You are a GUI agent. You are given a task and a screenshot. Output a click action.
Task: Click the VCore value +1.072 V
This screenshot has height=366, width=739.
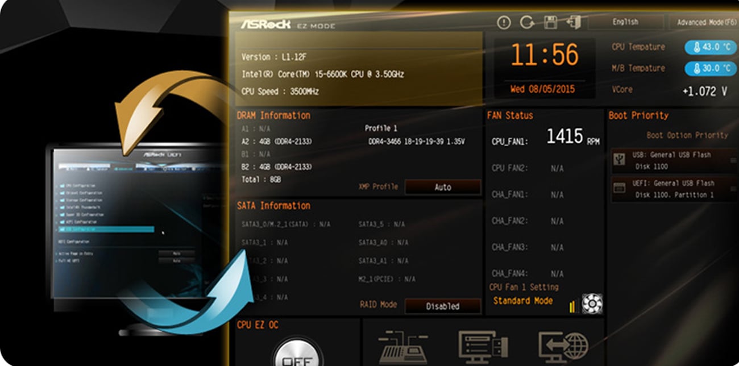tap(704, 91)
